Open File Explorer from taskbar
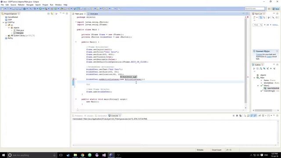This screenshot has width=281, height=158. (75, 155)
